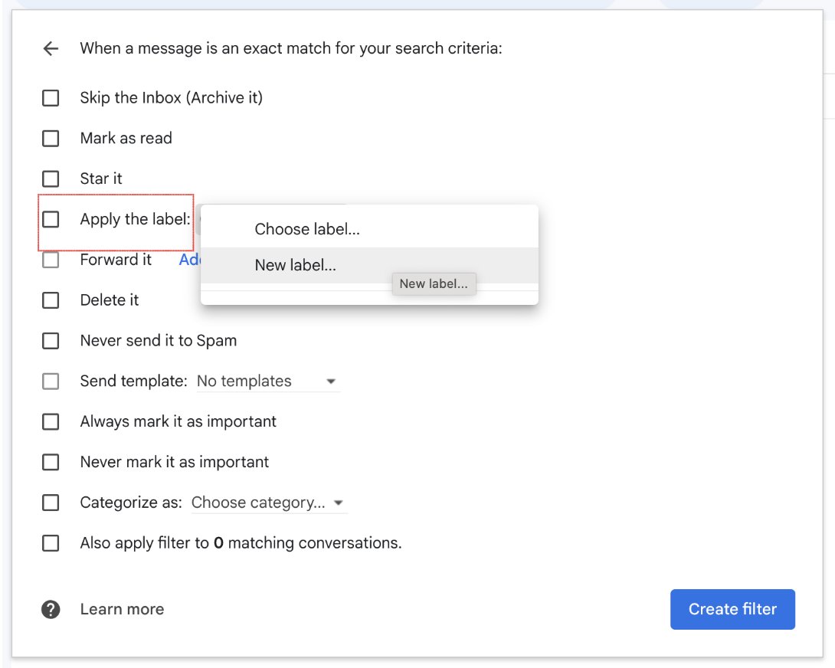
Task: Click the back arrow to return to search criteria
Action: (50, 48)
